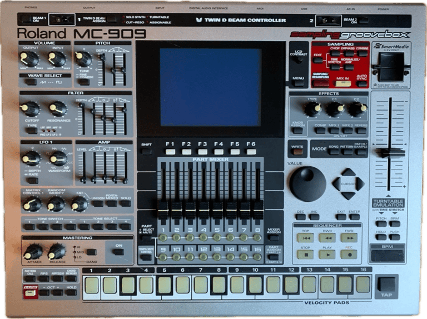Toggle the BEAM 2 ON switch
The image size is (427, 319).
[x=364, y=20]
